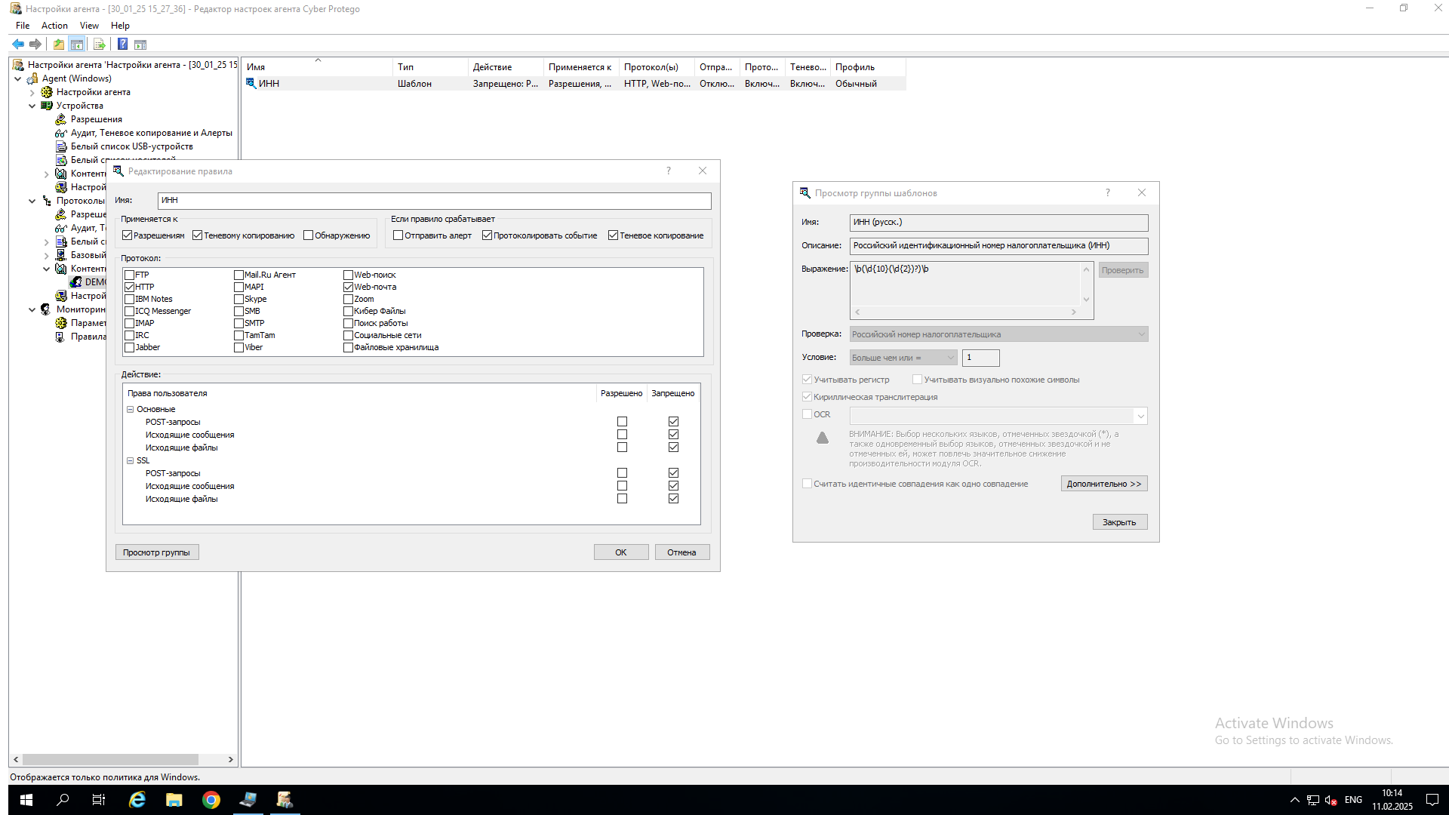Click the Просмотр группы button
The width and height of the screenshot is (1449, 815).
[x=157, y=552]
